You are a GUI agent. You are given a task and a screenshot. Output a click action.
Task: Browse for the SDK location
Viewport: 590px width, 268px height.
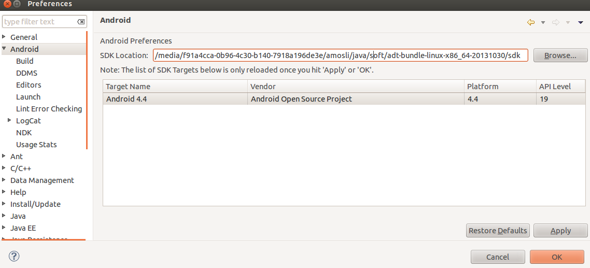(560, 55)
